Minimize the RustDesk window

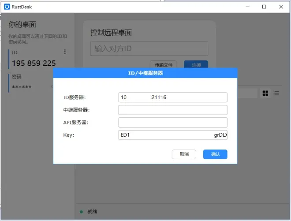247,7
